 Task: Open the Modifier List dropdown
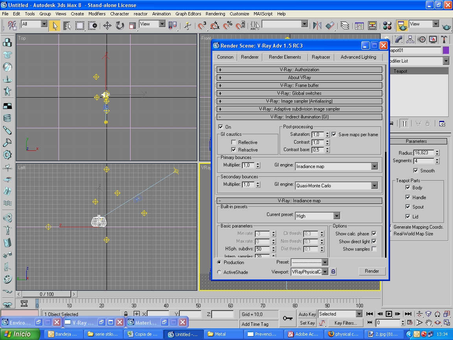446,61
